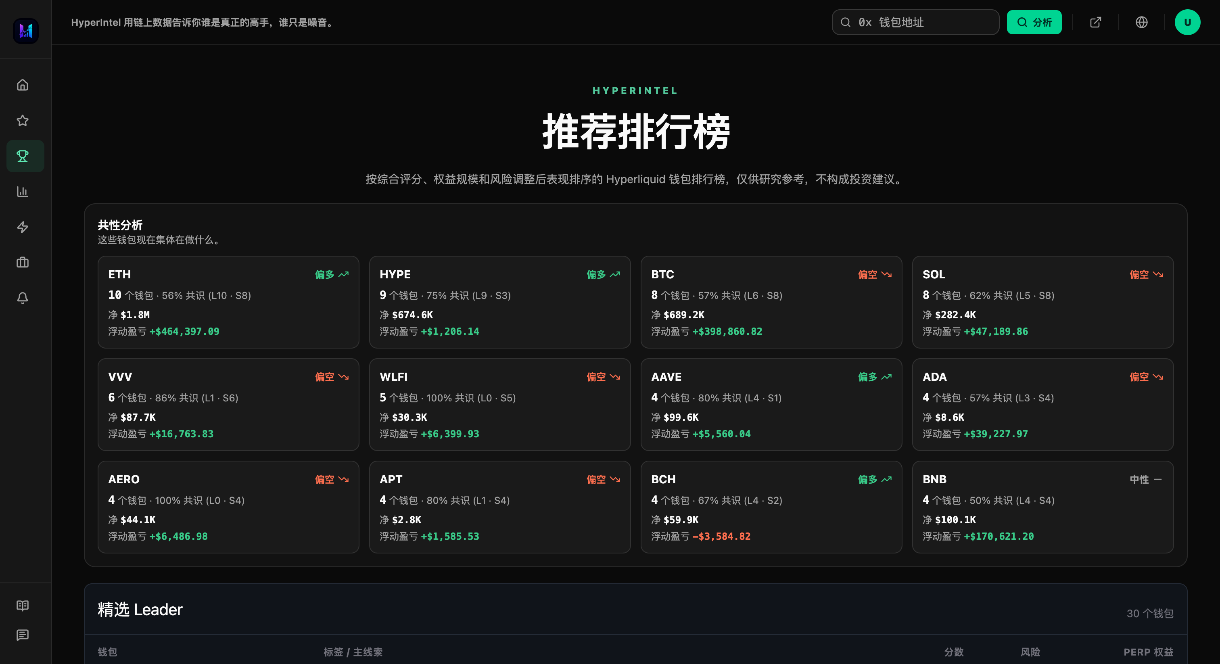
Task: Open the briefcase icon in the sidebar
Action: (23, 262)
